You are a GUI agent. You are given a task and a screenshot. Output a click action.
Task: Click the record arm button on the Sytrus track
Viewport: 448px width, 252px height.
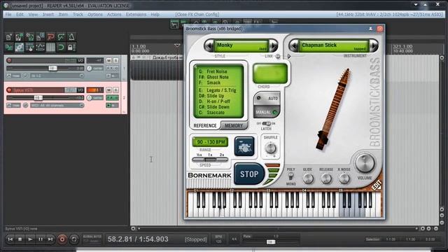pyautogui.click(x=9, y=90)
